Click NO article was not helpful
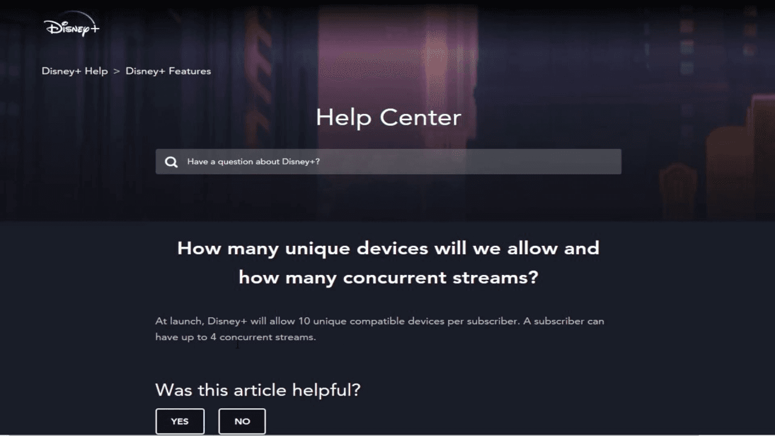This screenshot has width=775, height=436. click(x=242, y=421)
